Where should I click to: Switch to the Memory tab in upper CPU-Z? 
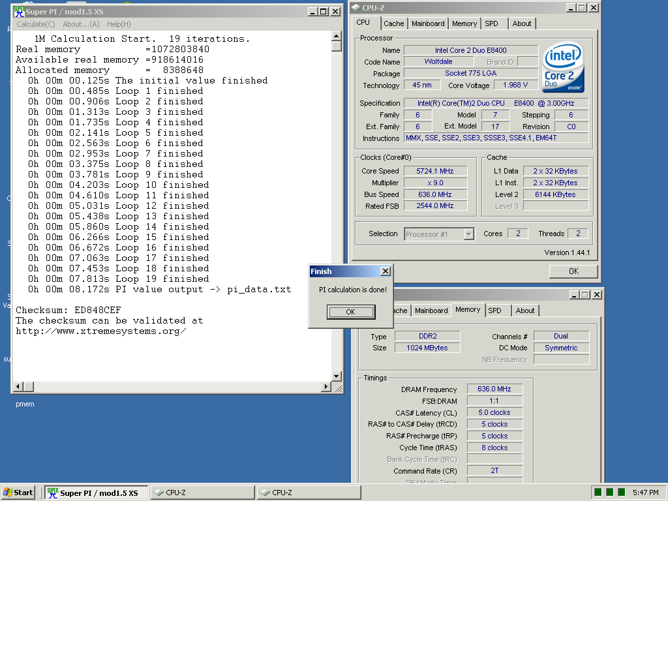pyautogui.click(x=464, y=24)
